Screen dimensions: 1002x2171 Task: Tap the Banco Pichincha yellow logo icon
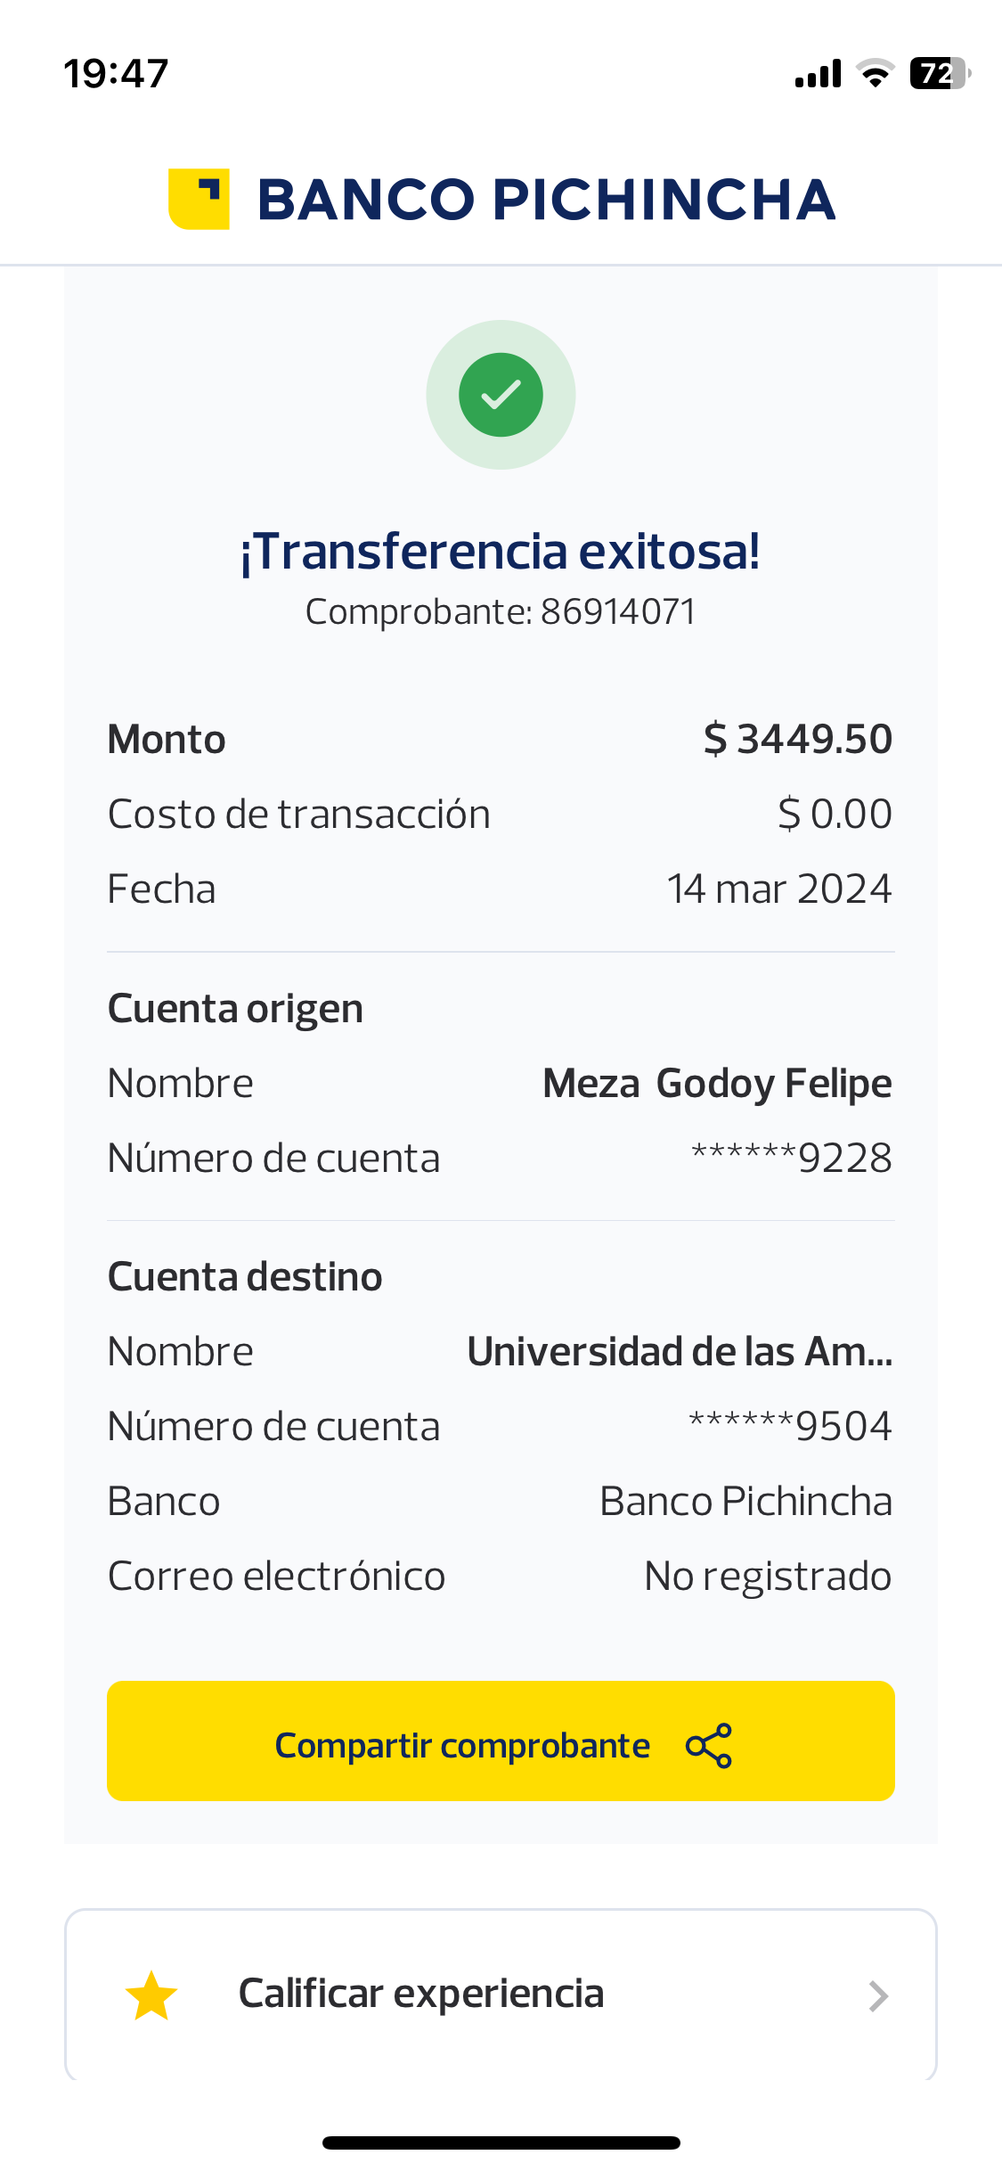199,199
